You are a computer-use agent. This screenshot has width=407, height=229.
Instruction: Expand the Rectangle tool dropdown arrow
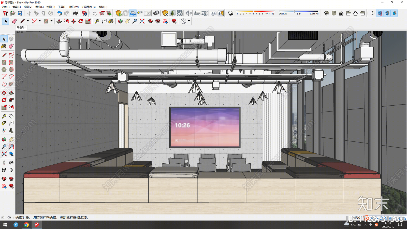(x=51, y=21)
